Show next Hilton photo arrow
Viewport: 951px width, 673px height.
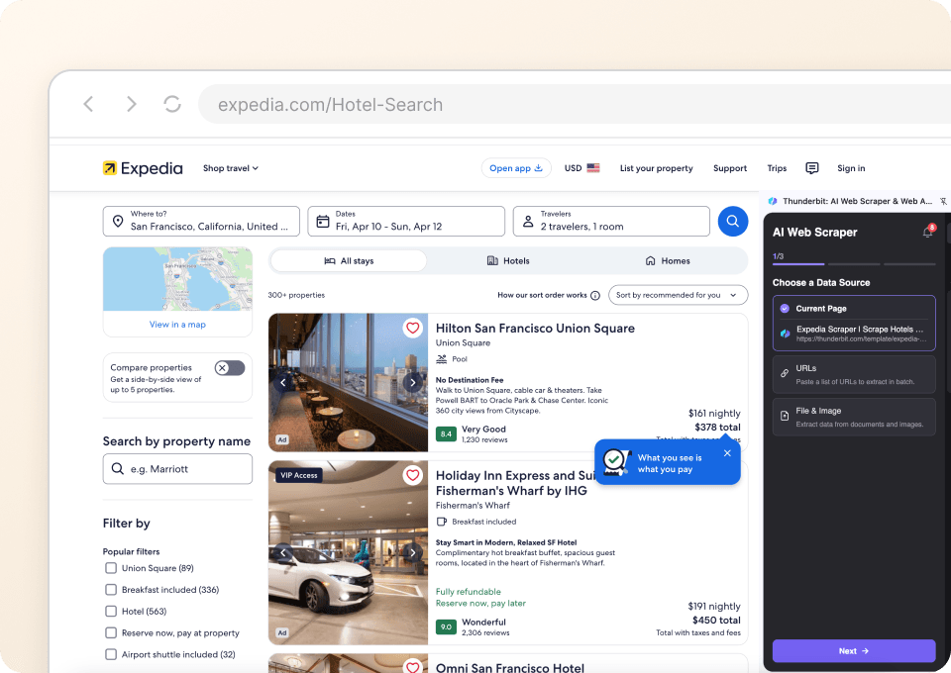coord(413,382)
